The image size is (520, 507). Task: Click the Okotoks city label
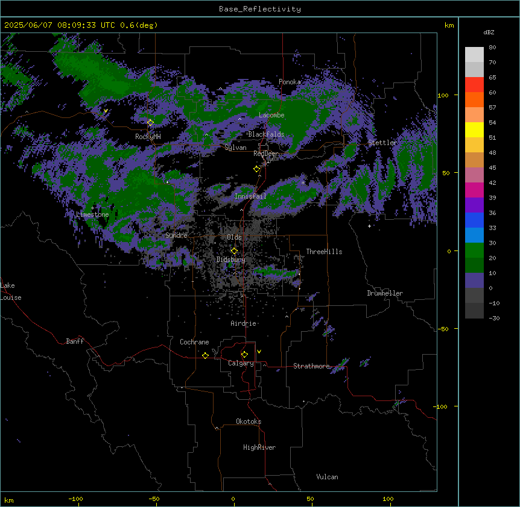point(249,421)
